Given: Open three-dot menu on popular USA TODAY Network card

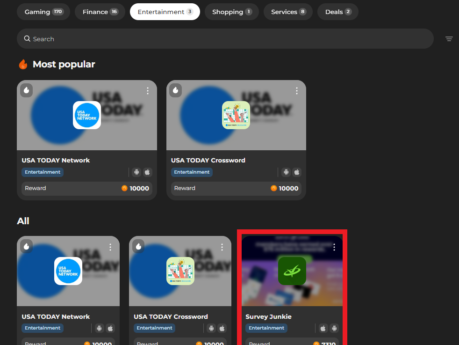Looking at the screenshot, I should [148, 91].
